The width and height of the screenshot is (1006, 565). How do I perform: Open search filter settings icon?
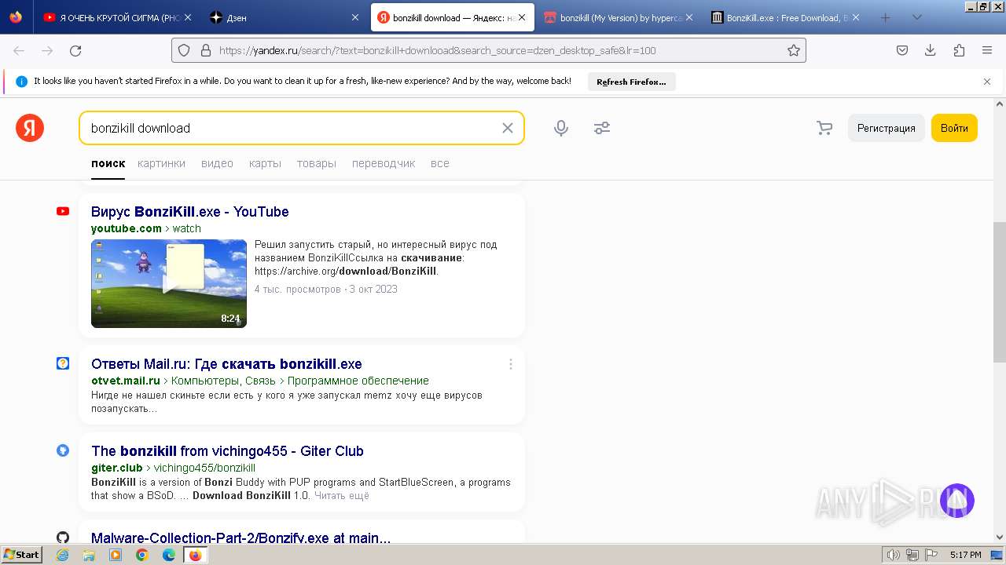(x=602, y=128)
